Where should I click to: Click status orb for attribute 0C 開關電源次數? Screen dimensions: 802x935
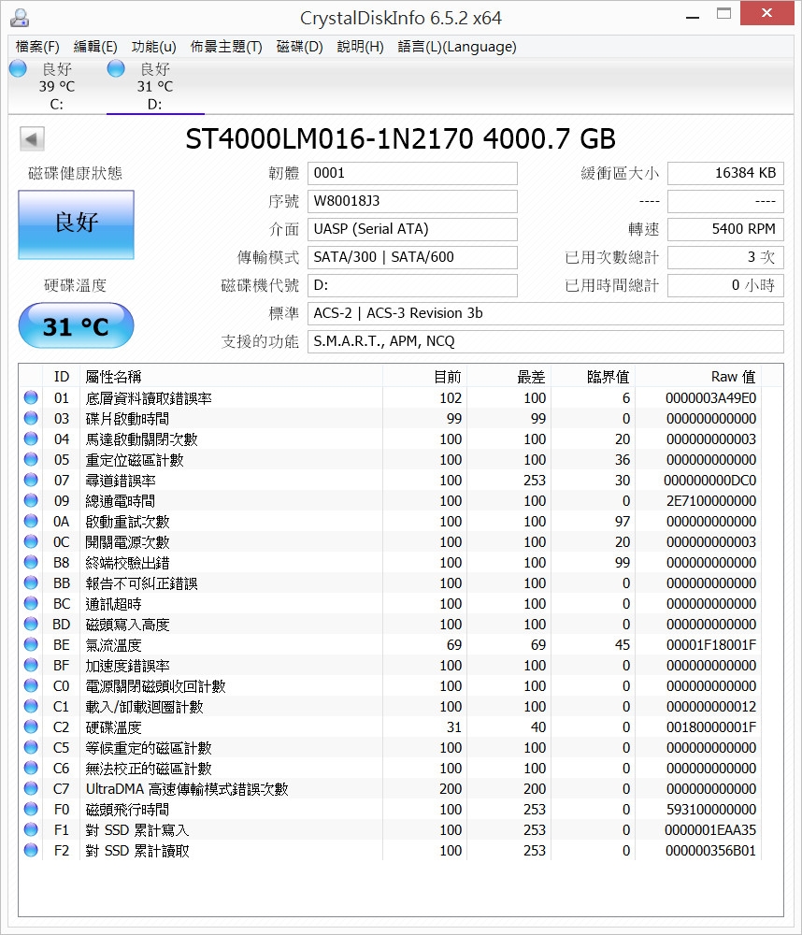(x=31, y=542)
